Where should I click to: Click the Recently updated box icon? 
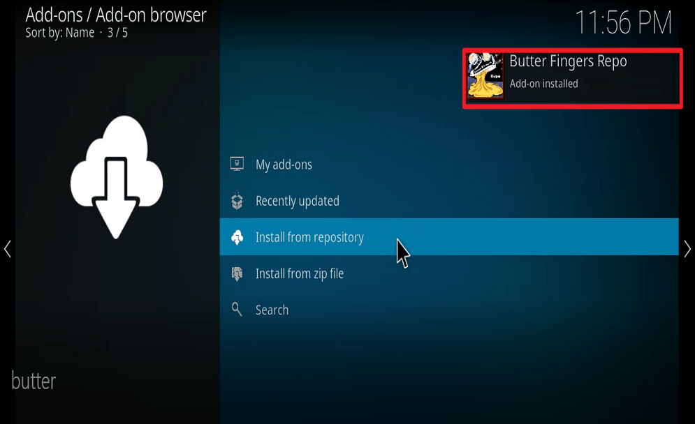pos(237,200)
